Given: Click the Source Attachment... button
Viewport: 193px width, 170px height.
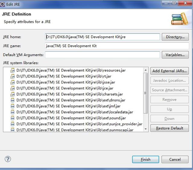Looking at the screenshot, I should (169, 90).
